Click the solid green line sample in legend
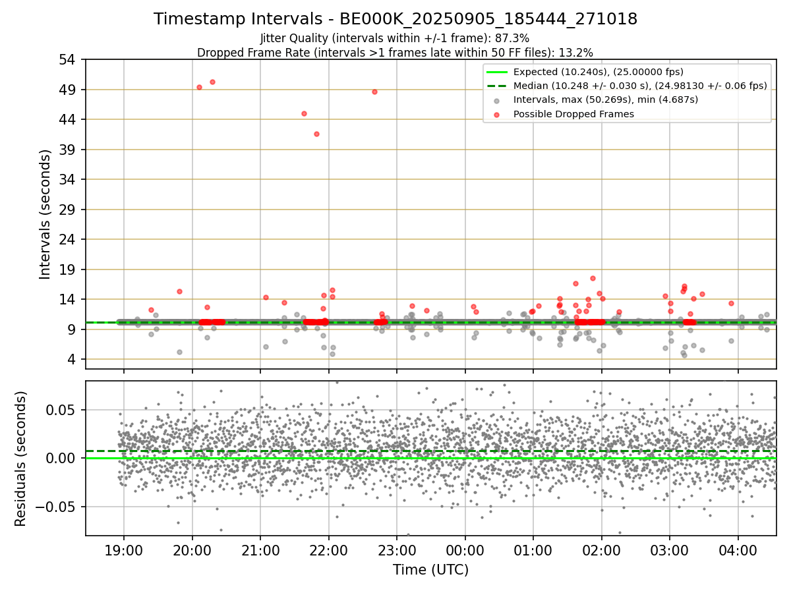 coord(496,72)
